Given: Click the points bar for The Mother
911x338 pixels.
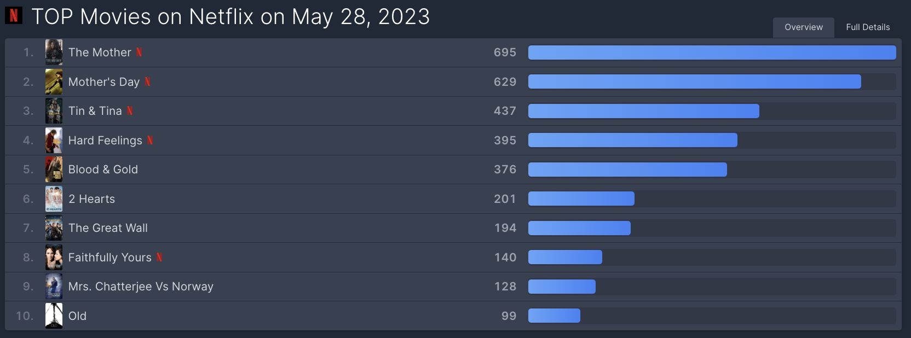Looking at the screenshot, I should tap(712, 53).
